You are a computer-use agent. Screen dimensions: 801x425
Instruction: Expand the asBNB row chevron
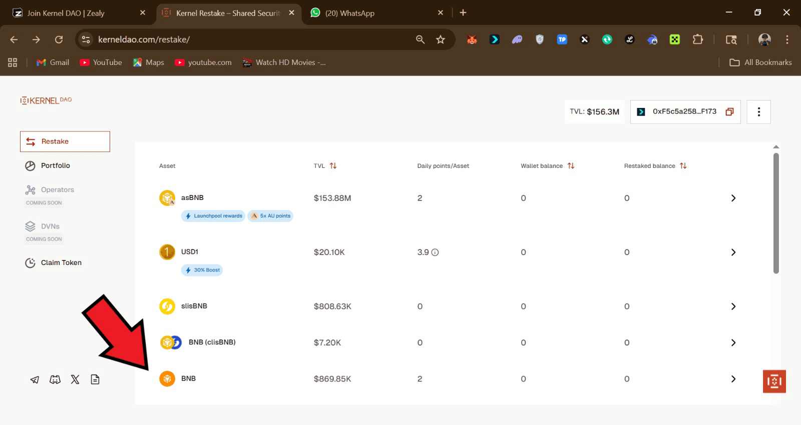pyautogui.click(x=733, y=198)
